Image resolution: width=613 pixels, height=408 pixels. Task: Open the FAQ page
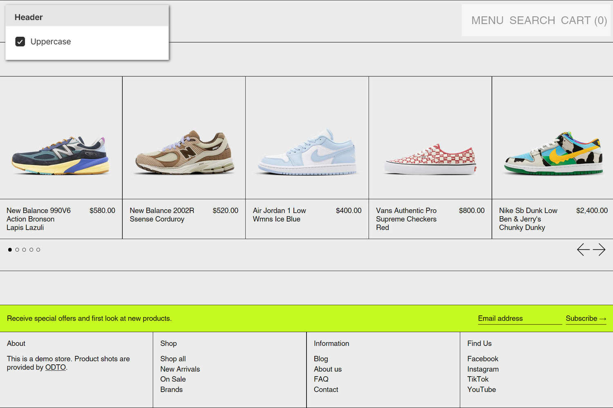tap(321, 379)
